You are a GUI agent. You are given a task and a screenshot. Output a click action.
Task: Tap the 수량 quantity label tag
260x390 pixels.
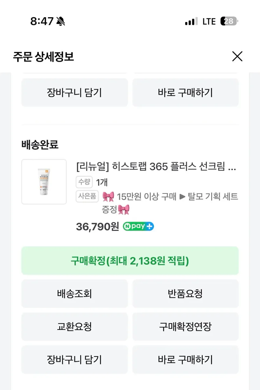tap(84, 182)
